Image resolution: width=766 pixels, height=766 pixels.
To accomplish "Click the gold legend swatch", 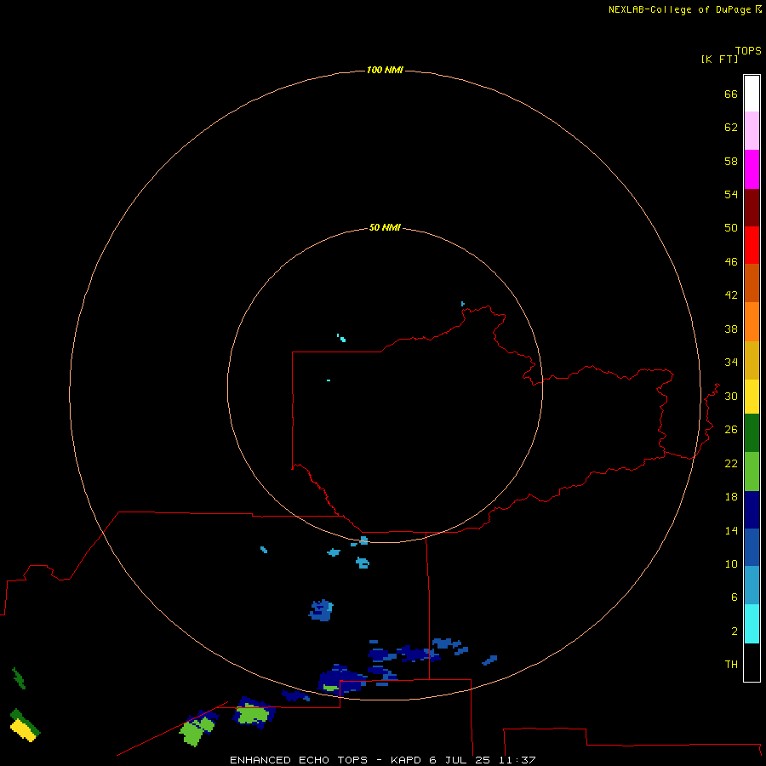I will click(752, 360).
